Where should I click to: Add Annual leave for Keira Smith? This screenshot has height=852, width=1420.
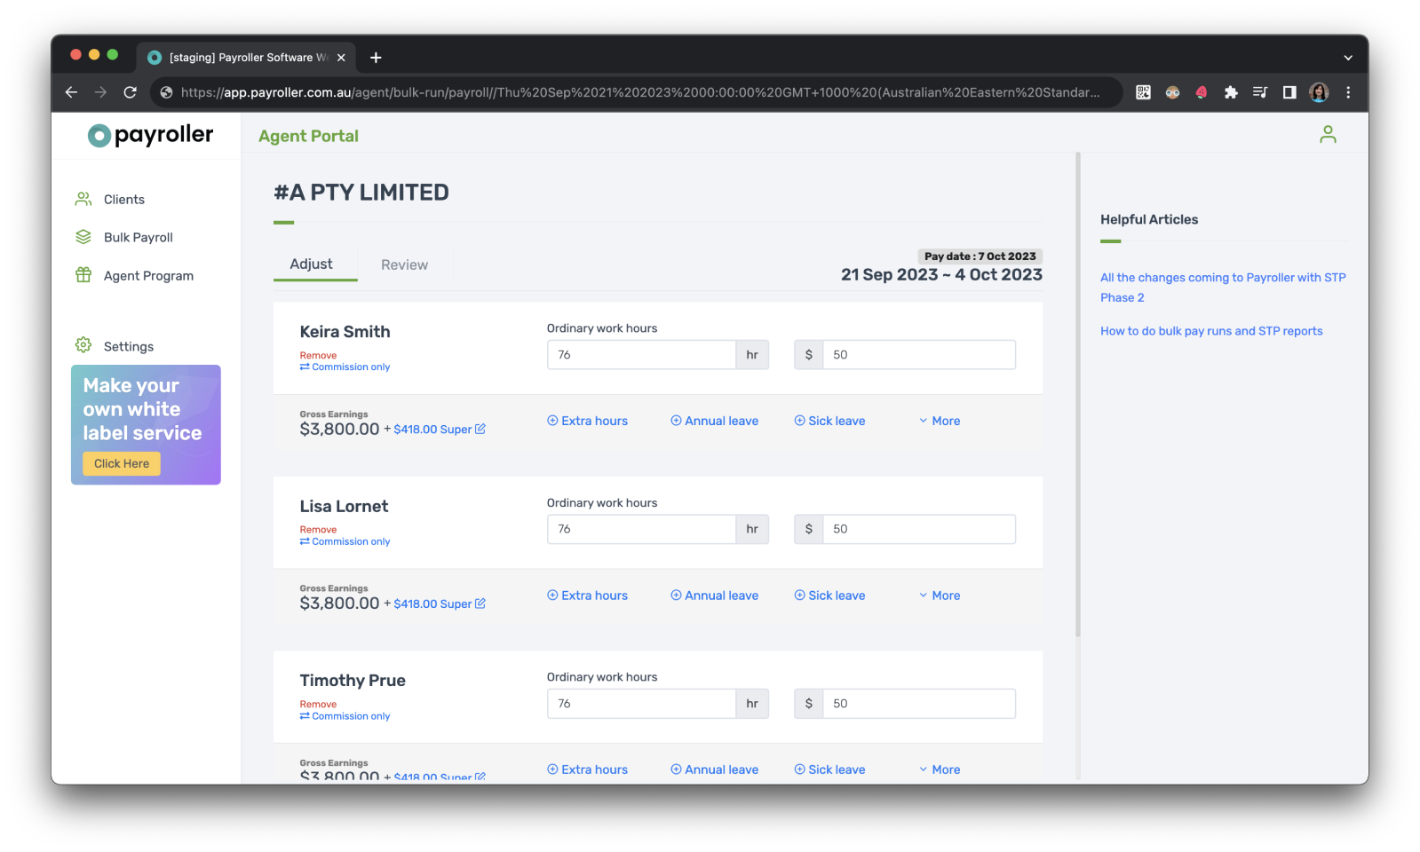[714, 422]
